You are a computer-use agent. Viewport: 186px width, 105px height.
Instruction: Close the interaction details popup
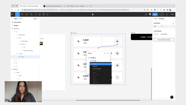108,53
